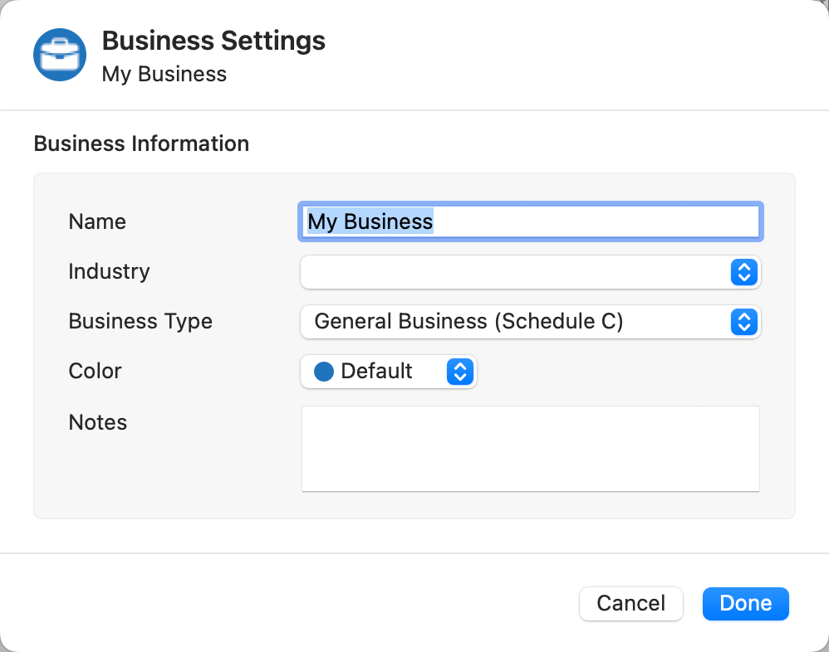Viewport: 829px width, 652px height.
Task: Click the blue briefcase business icon
Action: point(60,55)
